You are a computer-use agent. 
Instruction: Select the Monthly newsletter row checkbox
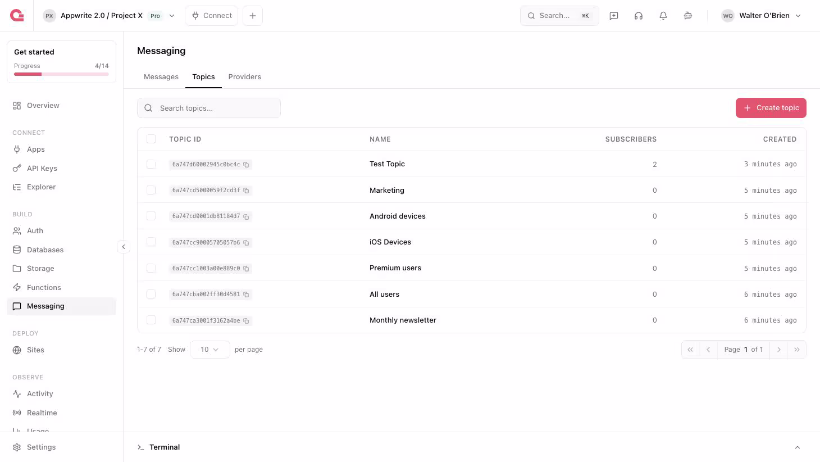click(x=151, y=320)
